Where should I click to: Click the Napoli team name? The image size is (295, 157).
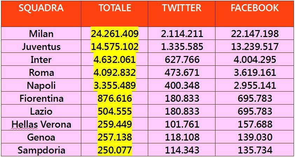[41, 85]
